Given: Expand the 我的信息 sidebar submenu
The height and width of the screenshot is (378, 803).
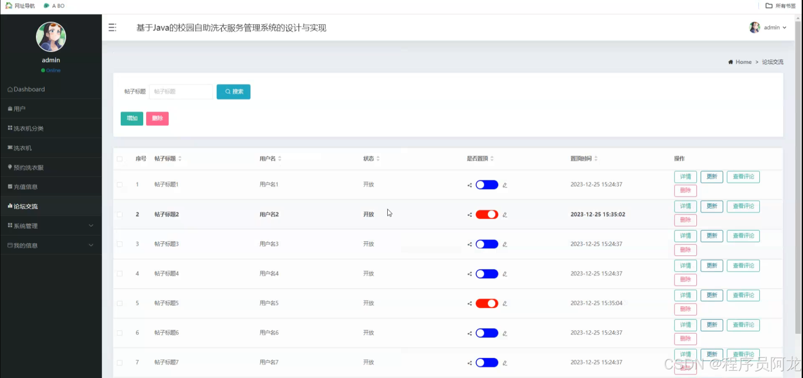Looking at the screenshot, I should click(x=51, y=245).
